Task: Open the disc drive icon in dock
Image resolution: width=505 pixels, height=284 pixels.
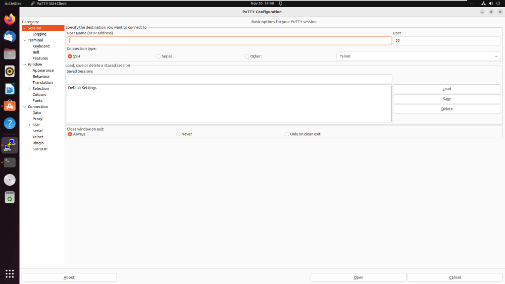Action: (10, 180)
